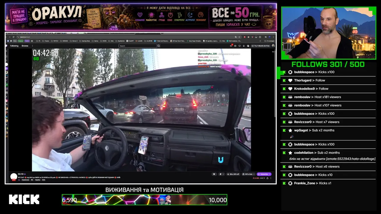Click the white round avatar in Twitch sidebar
This screenshot has width=381, height=214.
click(x=7, y=64)
